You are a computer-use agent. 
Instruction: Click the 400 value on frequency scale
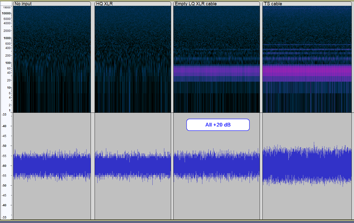point(8,48)
